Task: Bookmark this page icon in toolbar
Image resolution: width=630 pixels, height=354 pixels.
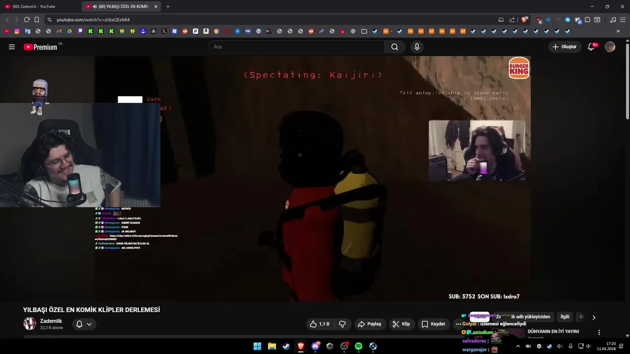Action: point(36,20)
